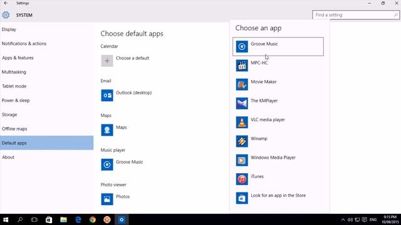Click Choose a default for Calendar
This screenshot has height=225, width=401.
[x=132, y=58]
